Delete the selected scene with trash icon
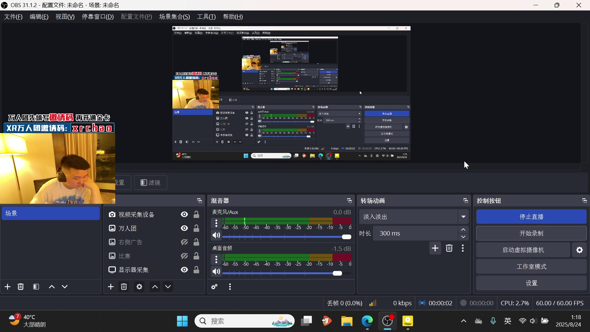The width and height of the screenshot is (590, 332). tap(21, 287)
